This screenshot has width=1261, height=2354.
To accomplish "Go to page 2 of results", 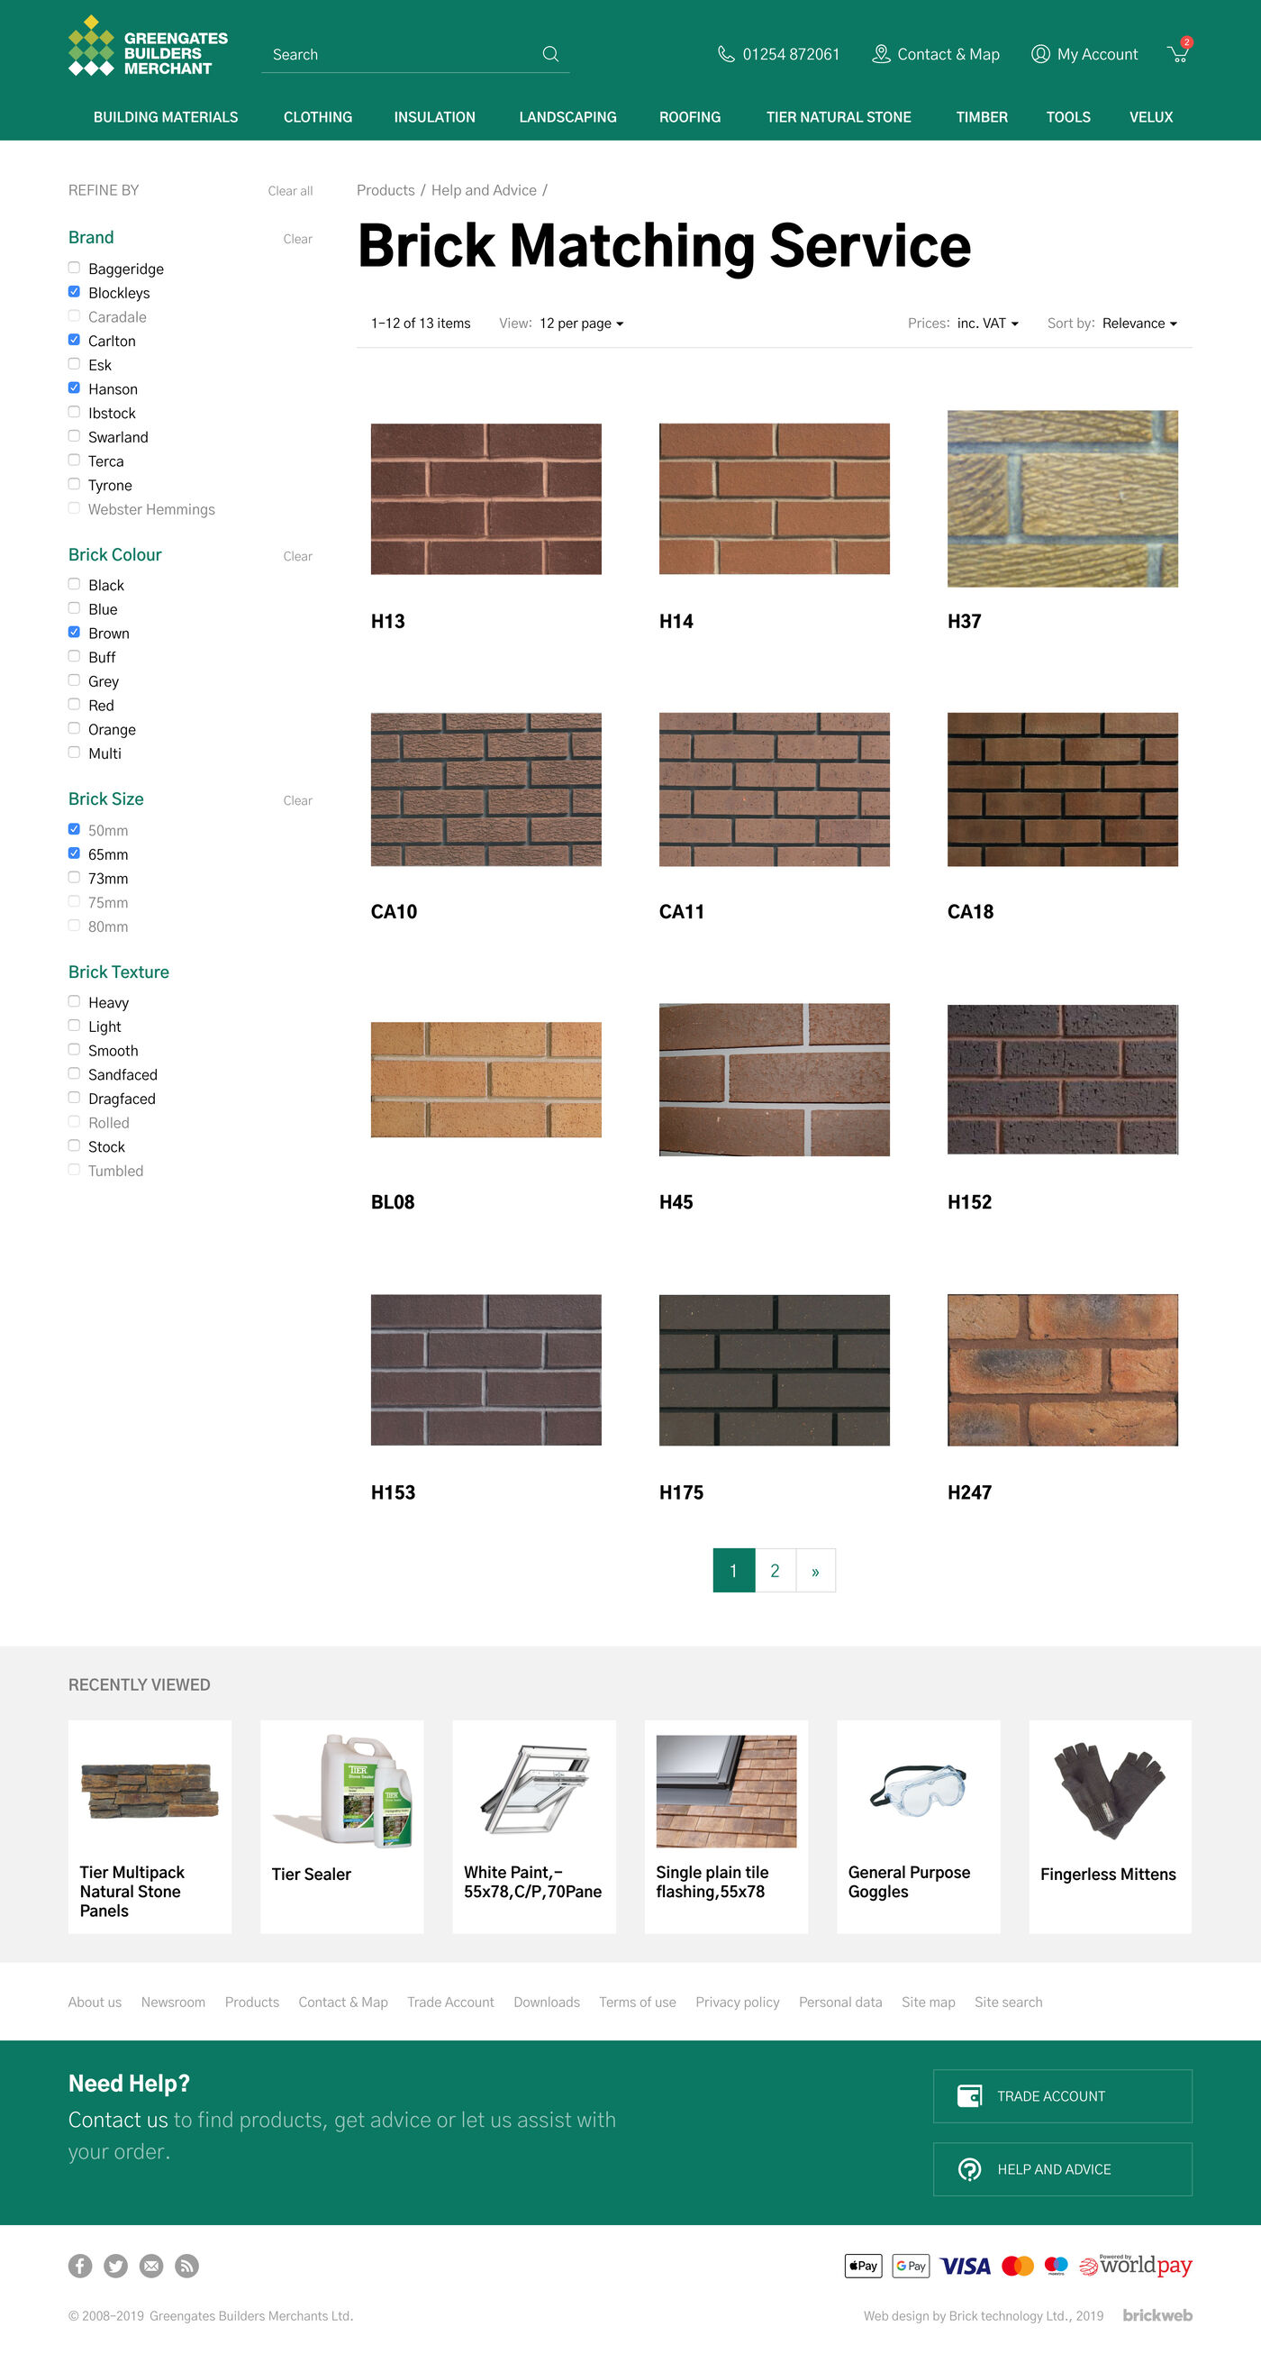I will (x=775, y=1570).
